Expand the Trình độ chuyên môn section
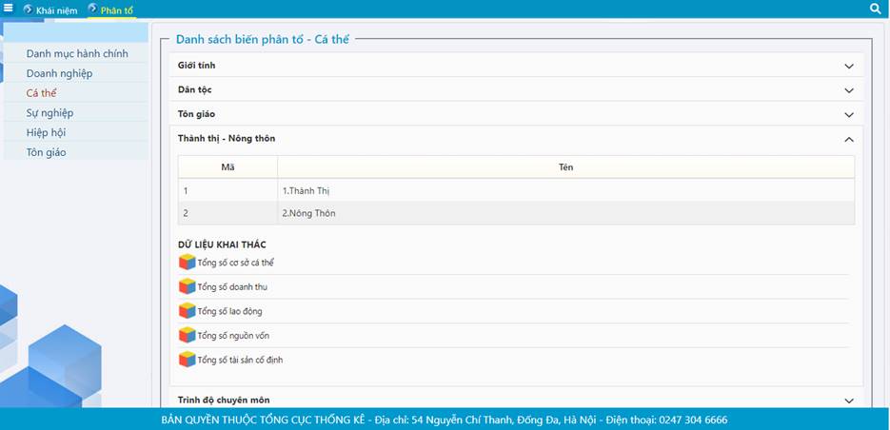This screenshot has height=430, width=890. pos(849,401)
